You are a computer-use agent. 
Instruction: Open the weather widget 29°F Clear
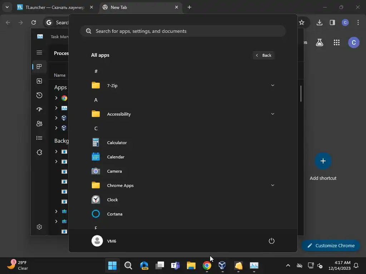pyautogui.click(x=18, y=265)
